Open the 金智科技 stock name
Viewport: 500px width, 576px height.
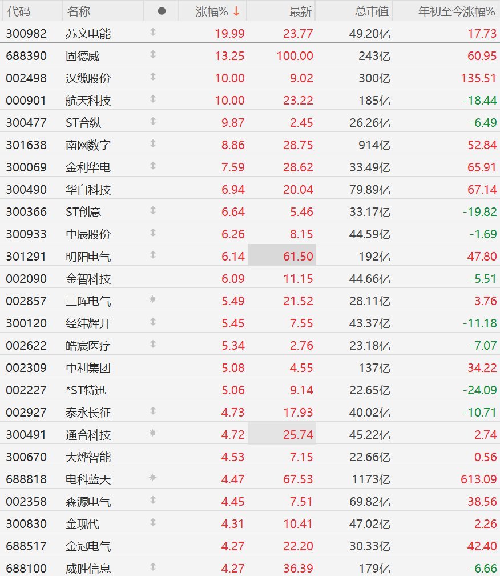click(x=88, y=279)
